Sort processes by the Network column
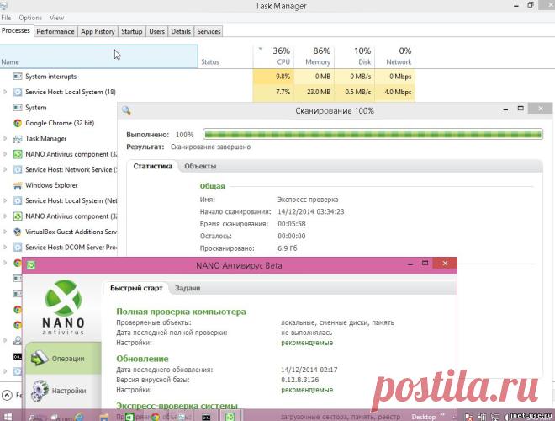This screenshot has height=421, width=555. 395,56
